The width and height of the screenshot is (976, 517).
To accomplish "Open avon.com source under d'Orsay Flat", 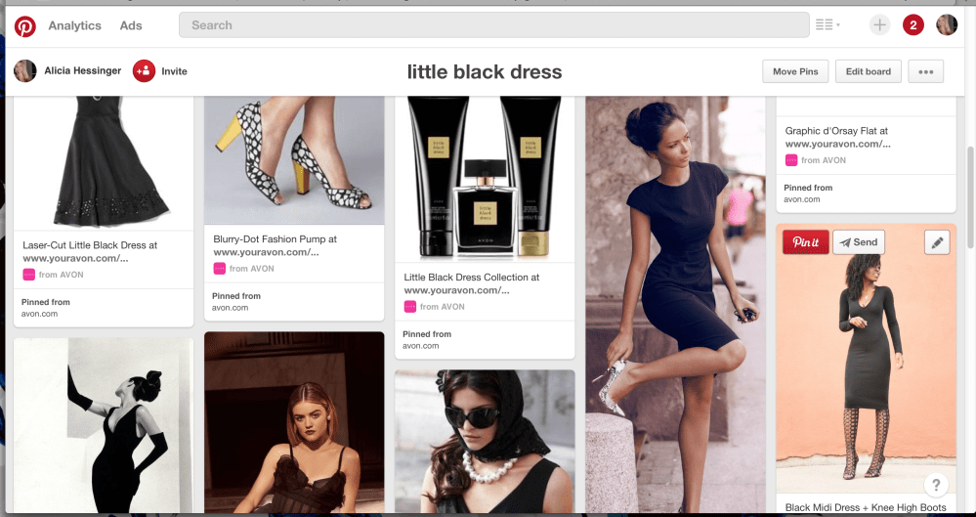I will [802, 199].
